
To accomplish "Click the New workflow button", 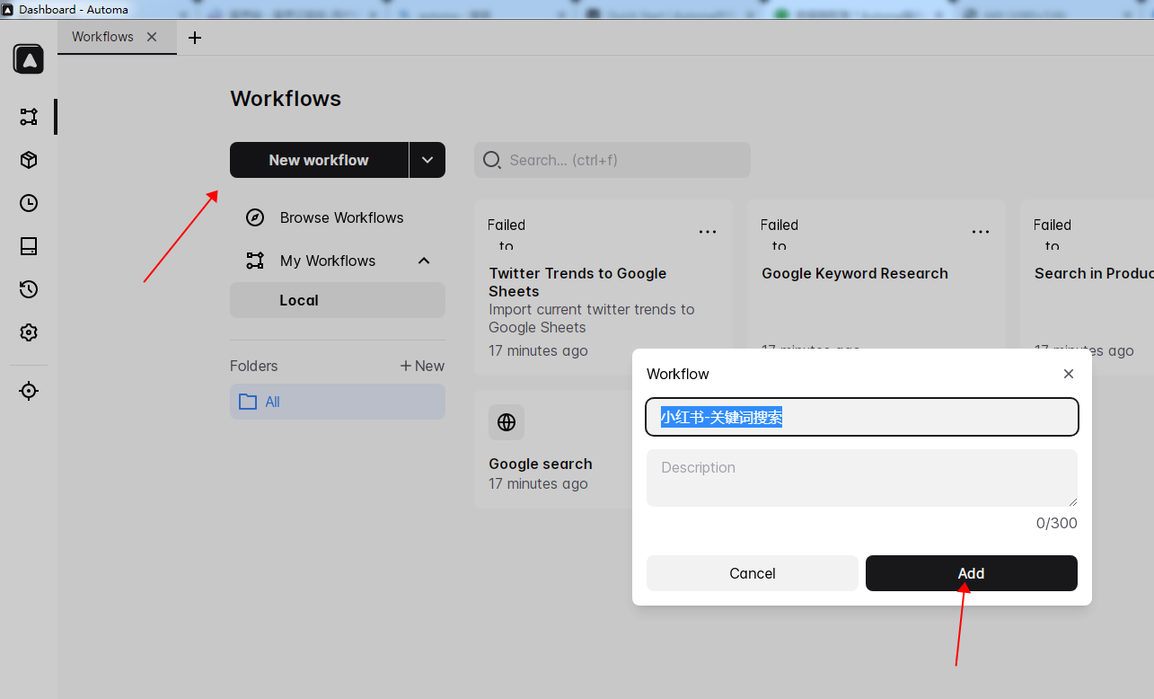I will (x=319, y=160).
